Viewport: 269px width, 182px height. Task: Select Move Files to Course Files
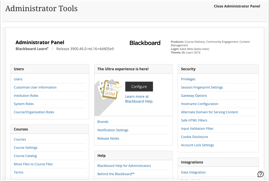click(x=33, y=164)
